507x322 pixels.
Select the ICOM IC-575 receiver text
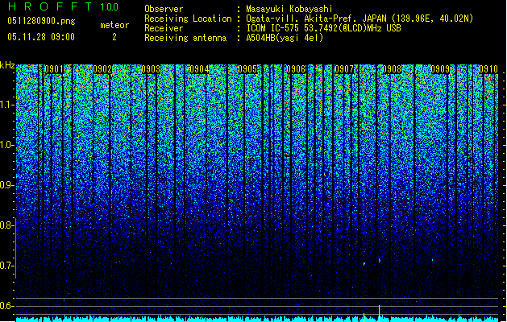click(x=323, y=28)
